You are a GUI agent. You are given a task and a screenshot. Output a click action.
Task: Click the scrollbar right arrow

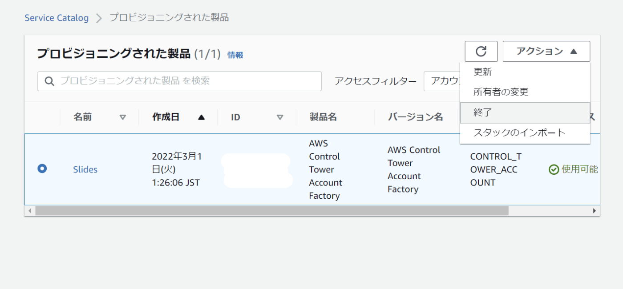594,211
